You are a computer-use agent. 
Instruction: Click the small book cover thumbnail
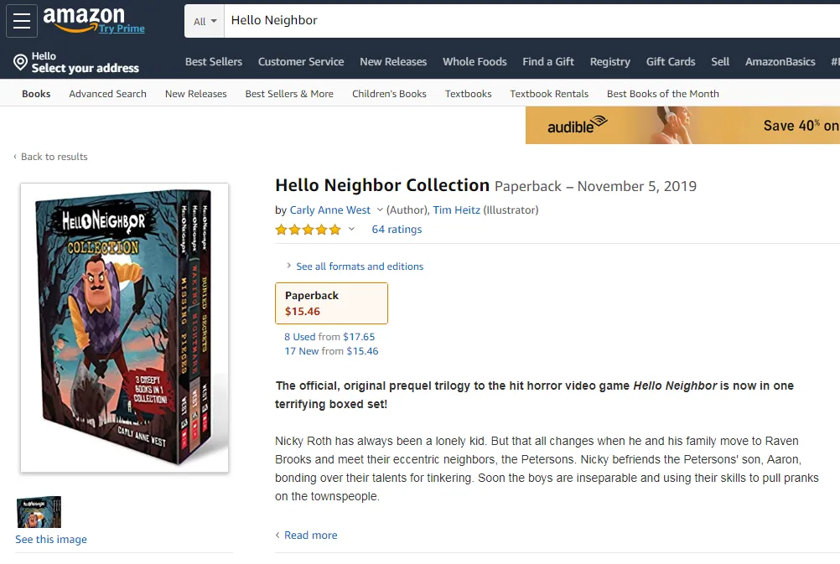(x=39, y=512)
